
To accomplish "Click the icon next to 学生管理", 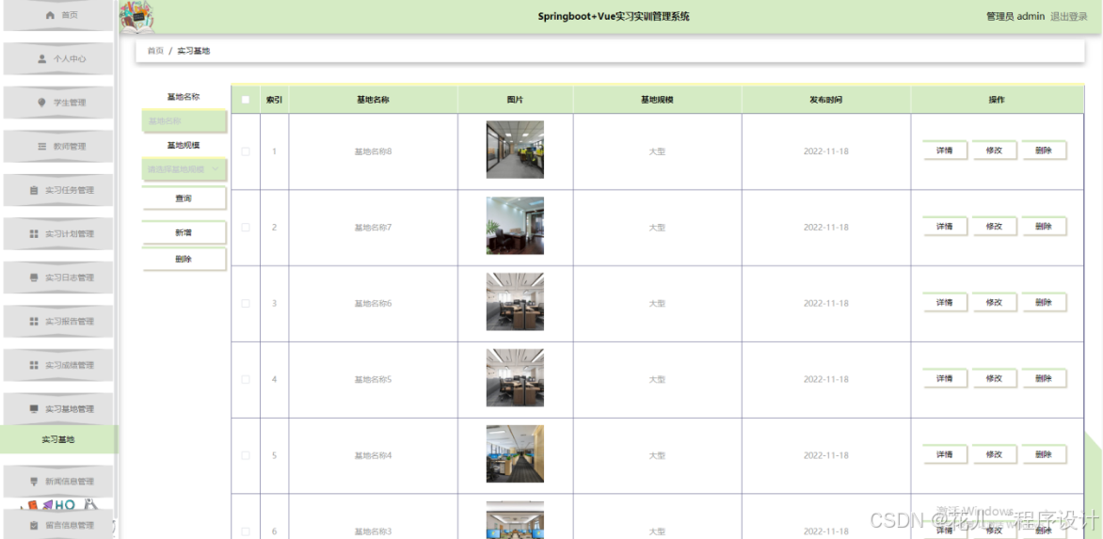I will (42, 103).
